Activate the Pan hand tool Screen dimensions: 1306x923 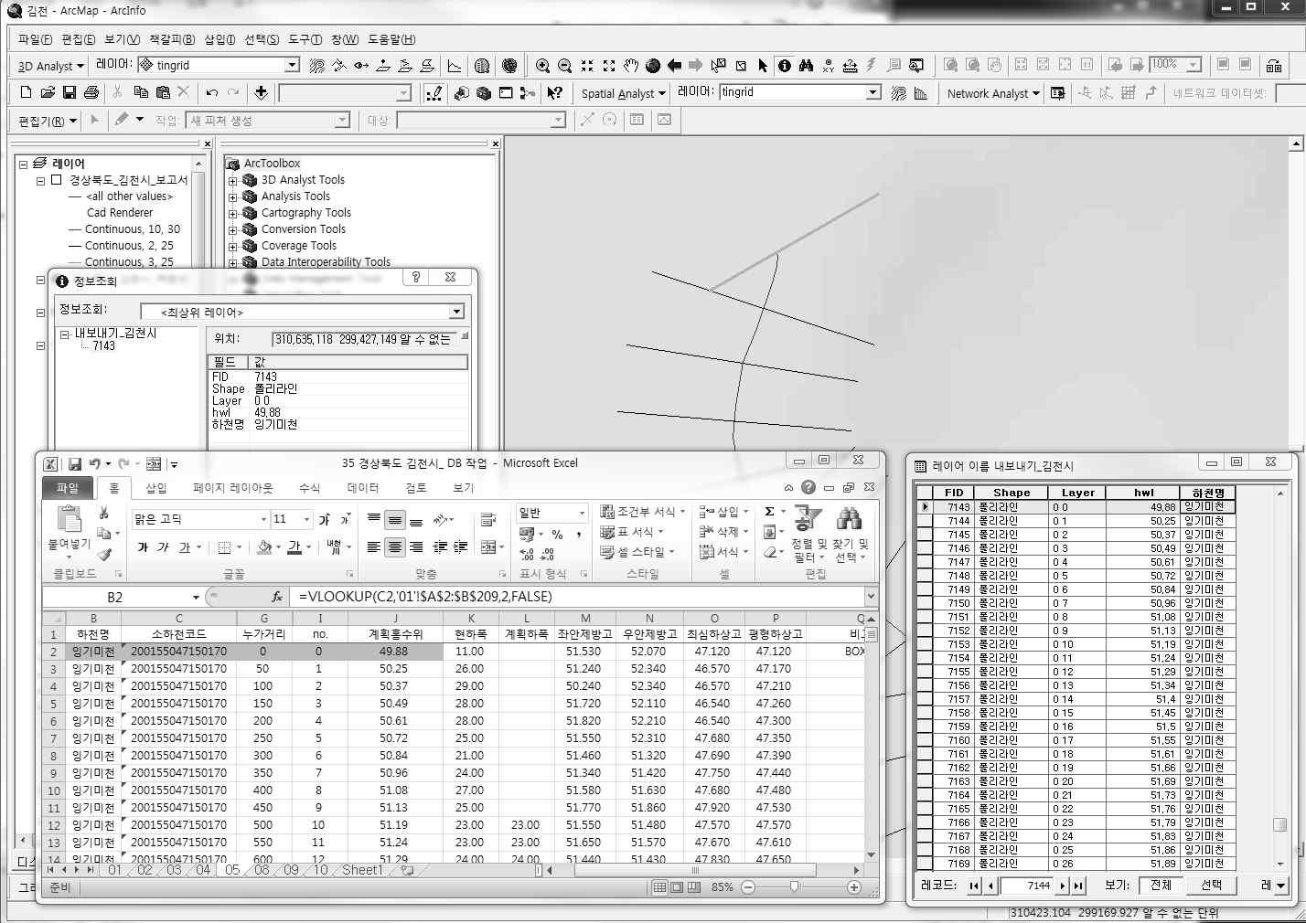coord(631,66)
